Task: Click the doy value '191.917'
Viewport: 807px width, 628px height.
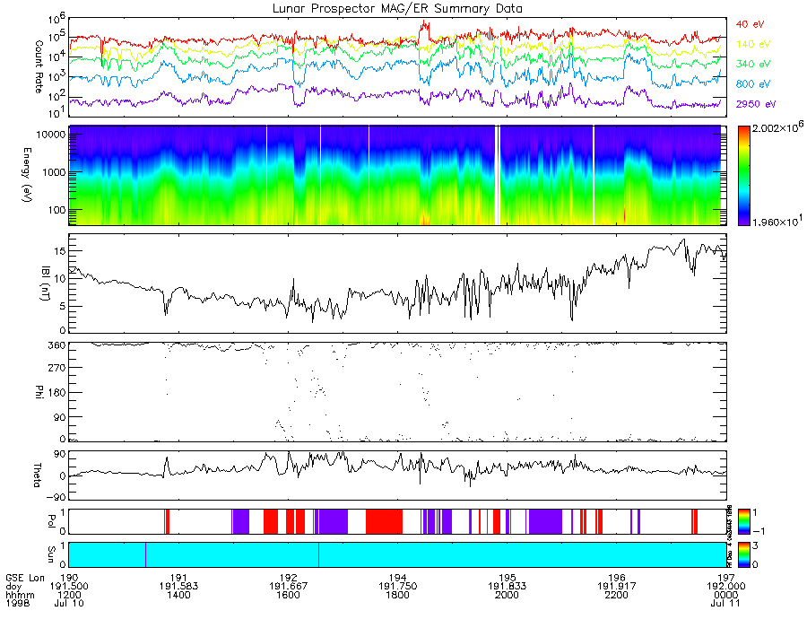Action: (x=617, y=587)
